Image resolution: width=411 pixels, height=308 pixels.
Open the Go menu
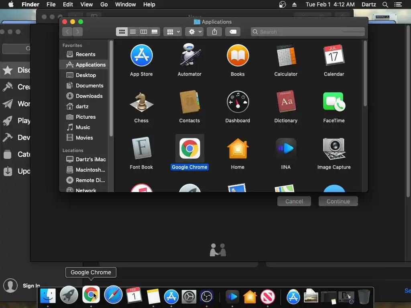(x=104, y=4)
